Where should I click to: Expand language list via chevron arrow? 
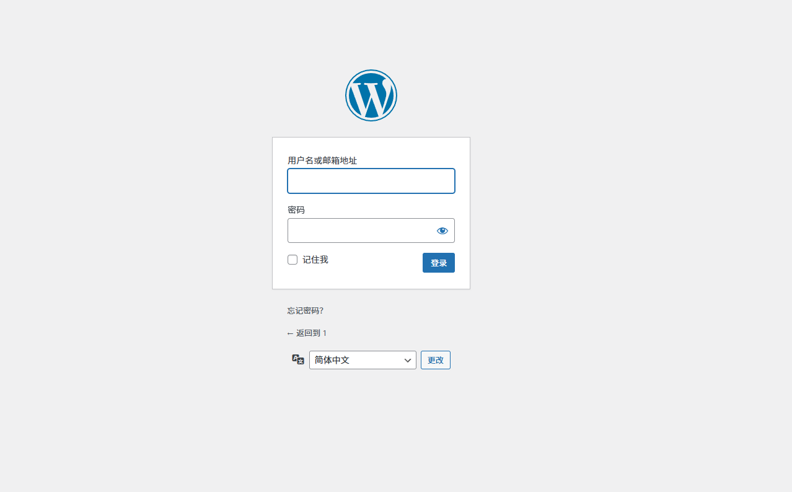point(408,360)
